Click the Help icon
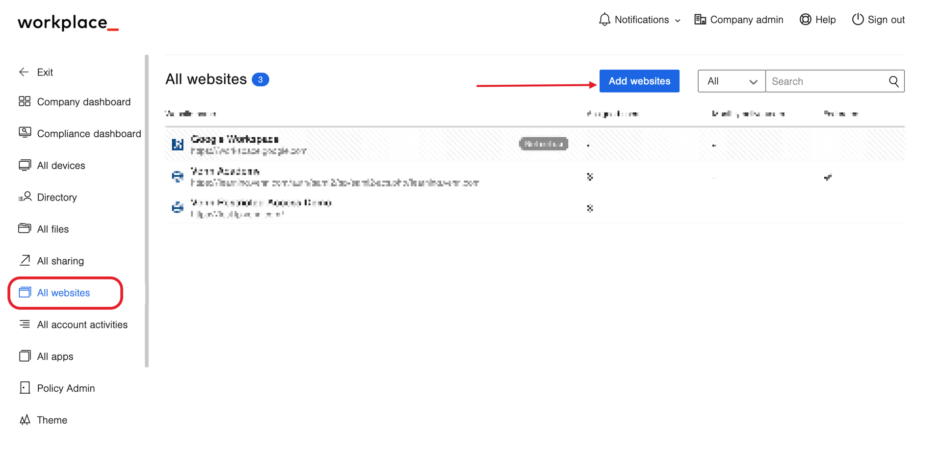The width and height of the screenshot is (942, 450). click(x=805, y=20)
